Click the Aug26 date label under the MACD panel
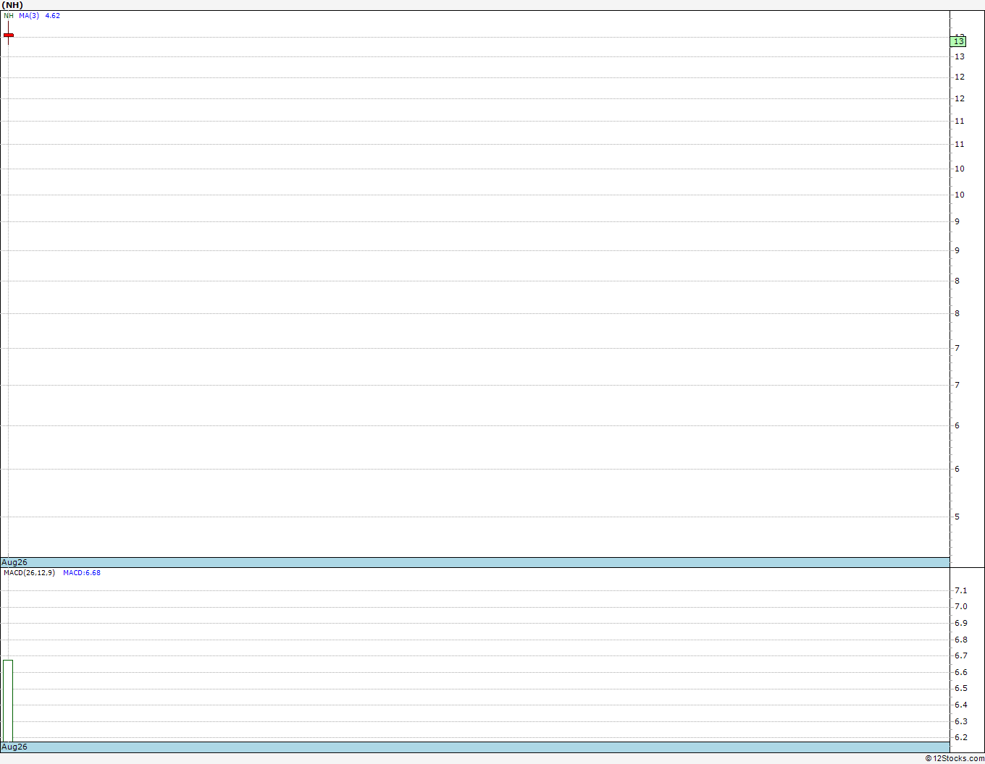Viewport: 985px width, 764px height. point(14,747)
